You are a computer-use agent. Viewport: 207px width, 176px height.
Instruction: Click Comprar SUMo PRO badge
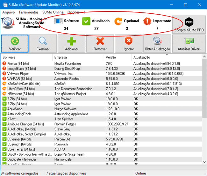point(189,24)
